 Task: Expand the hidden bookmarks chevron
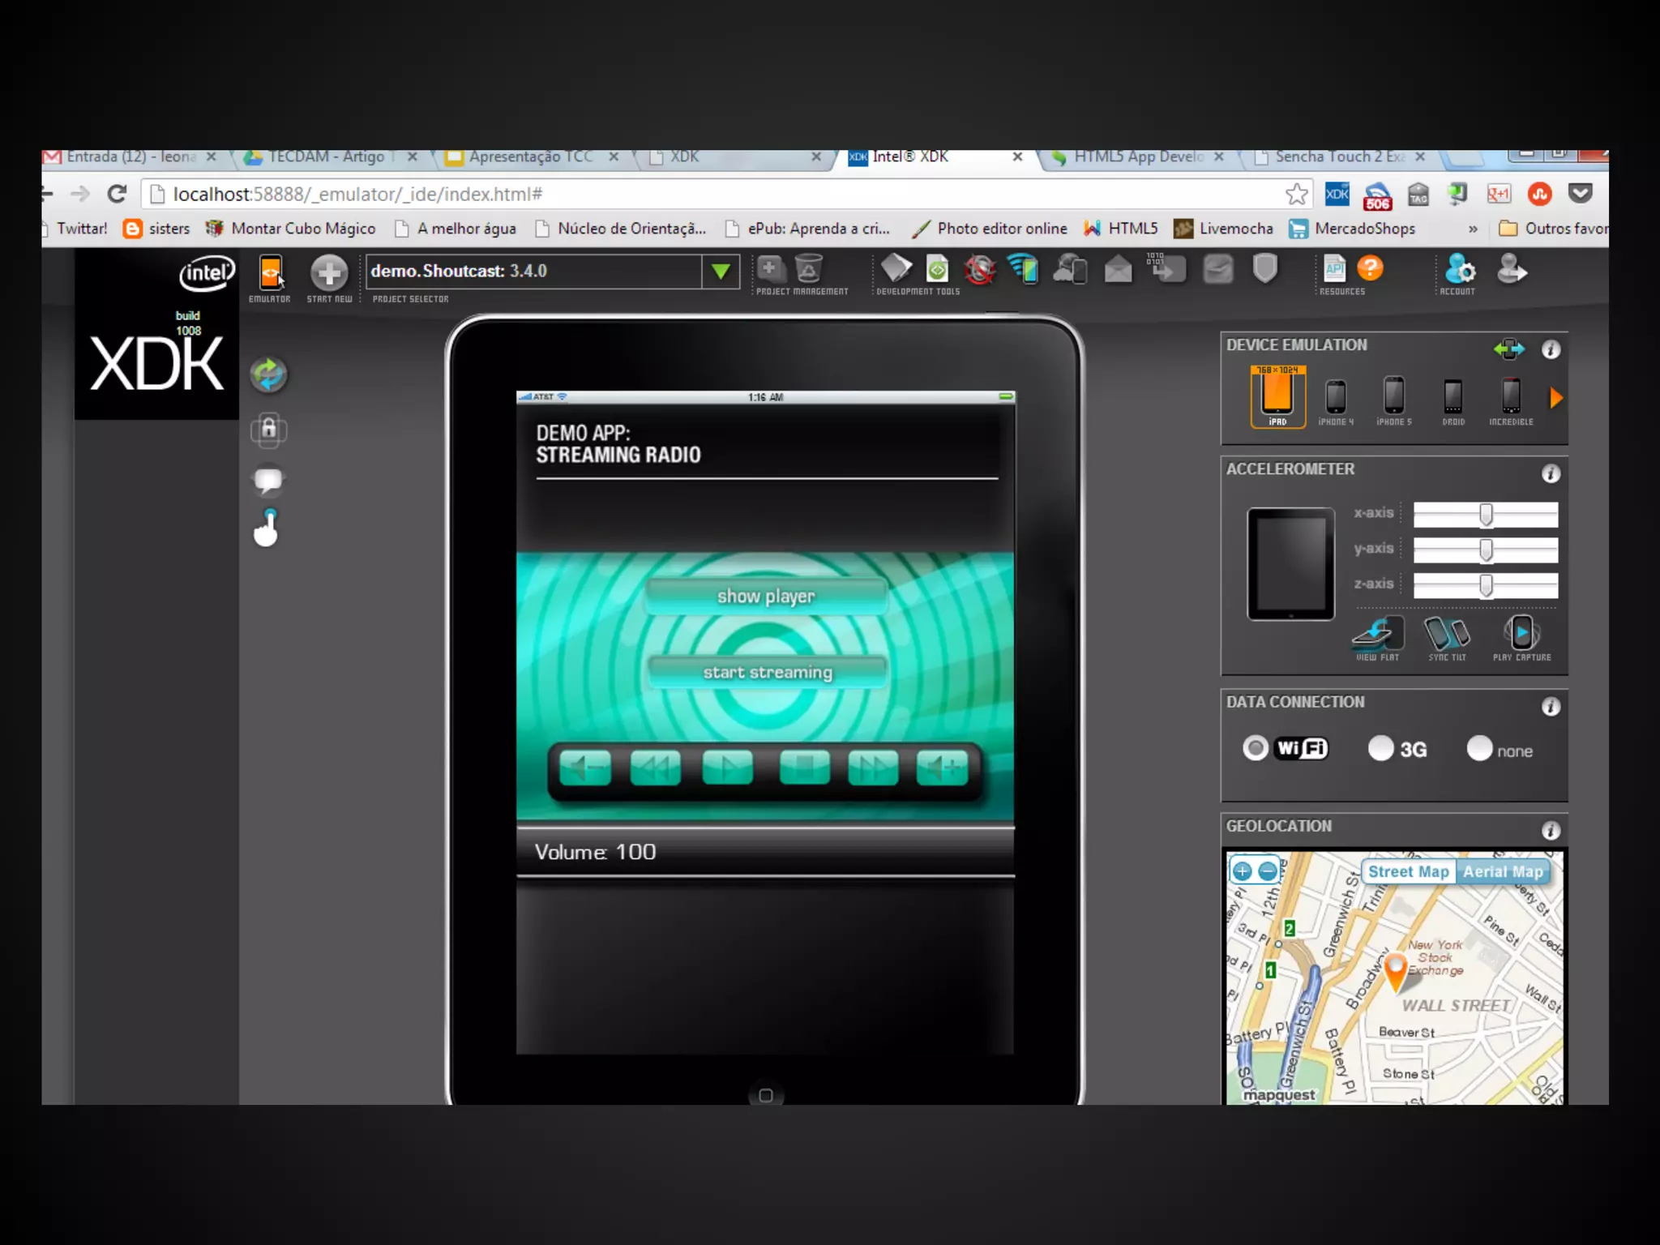coord(1473,229)
